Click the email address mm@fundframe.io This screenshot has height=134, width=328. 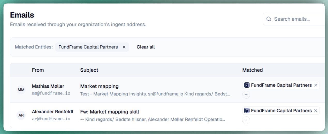(x=51, y=93)
